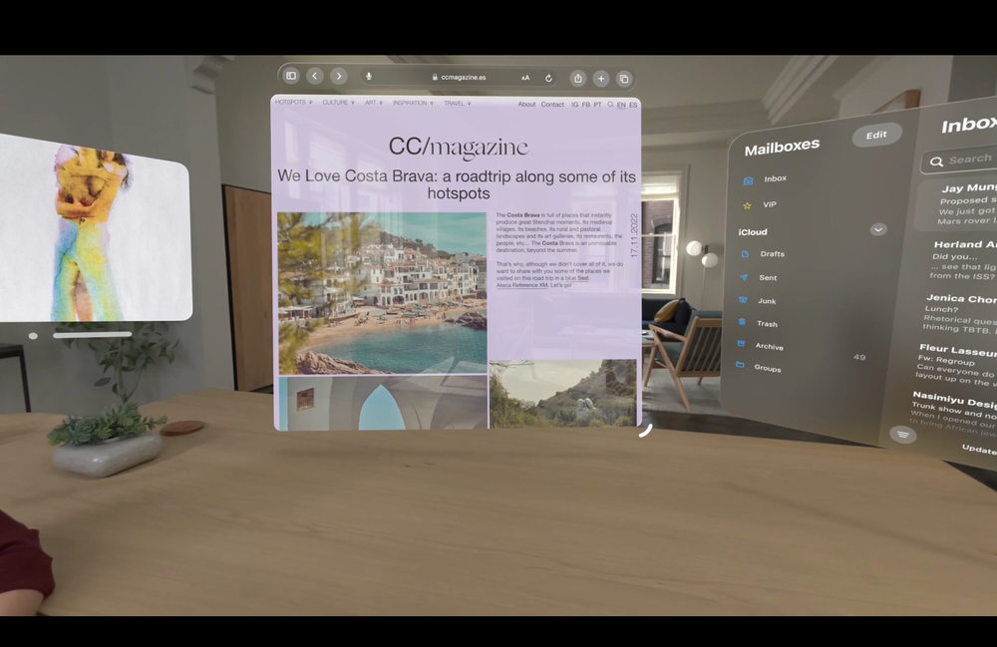Screen dimensions: 997x647
Task: Open the TRAVEL dropdown menu
Action: pos(455,102)
